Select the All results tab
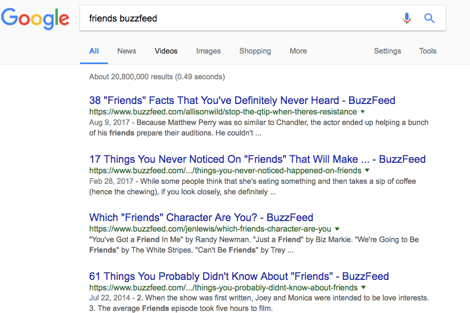Viewport: 470px width, 313px height. [x=94, y=51]
